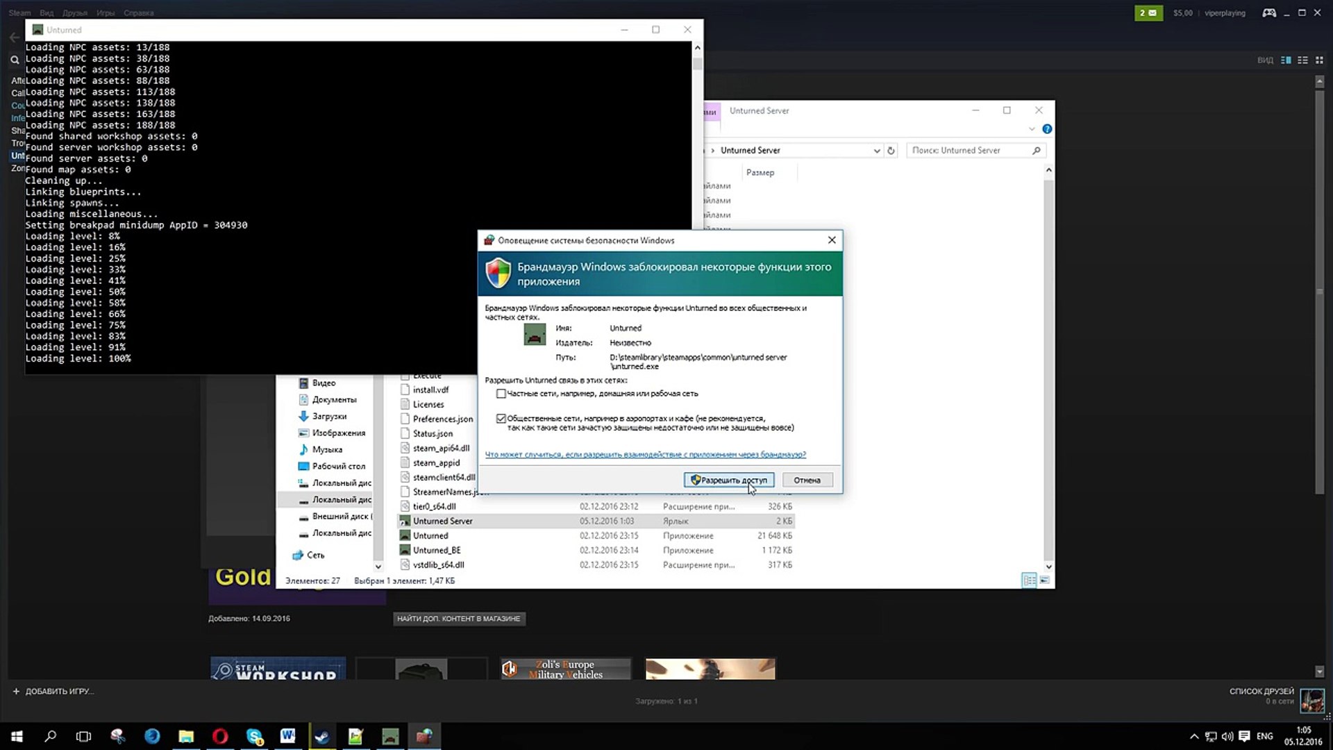Open Steam Workshop banner thumbnail
This screenshot has height=750, width=1333.
pos(278,669)
